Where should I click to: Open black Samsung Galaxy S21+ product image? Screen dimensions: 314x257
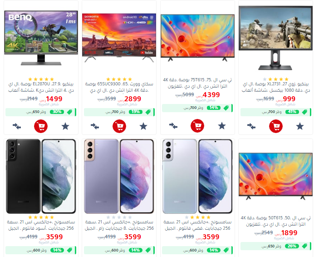coord(41,177)
